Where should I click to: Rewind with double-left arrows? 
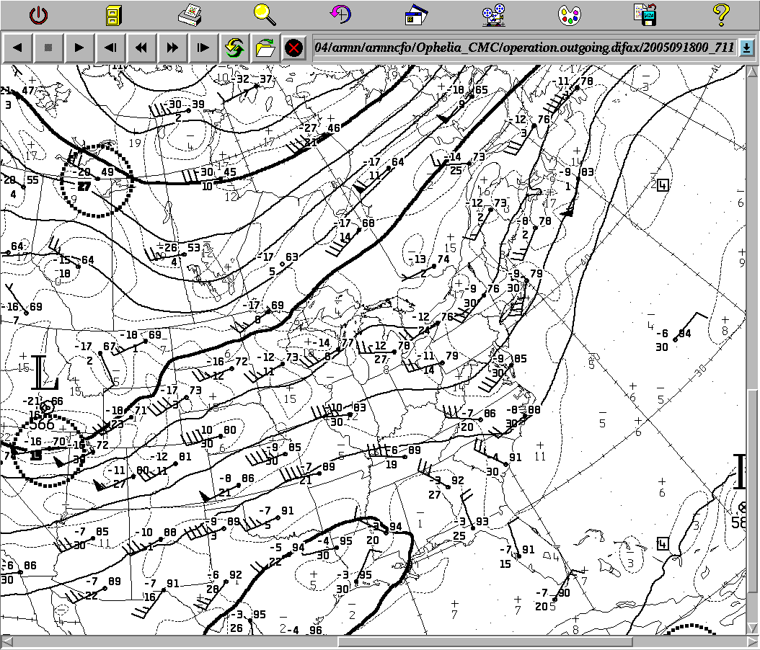(142, 48)
